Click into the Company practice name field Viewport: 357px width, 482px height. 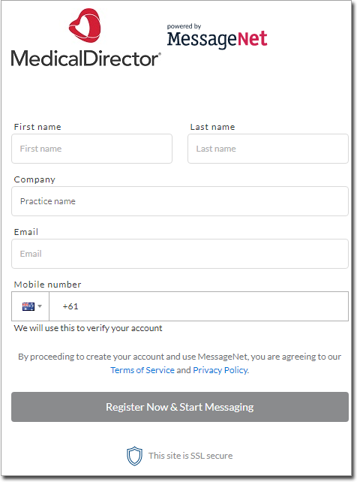pyautogui.click(x=180, y=201)
